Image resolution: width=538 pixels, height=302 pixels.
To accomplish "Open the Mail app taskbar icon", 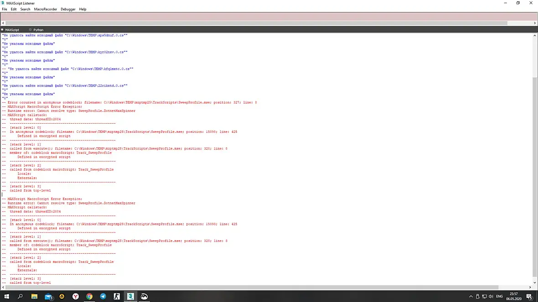I will pyautogui.click(x=48, y=296).
